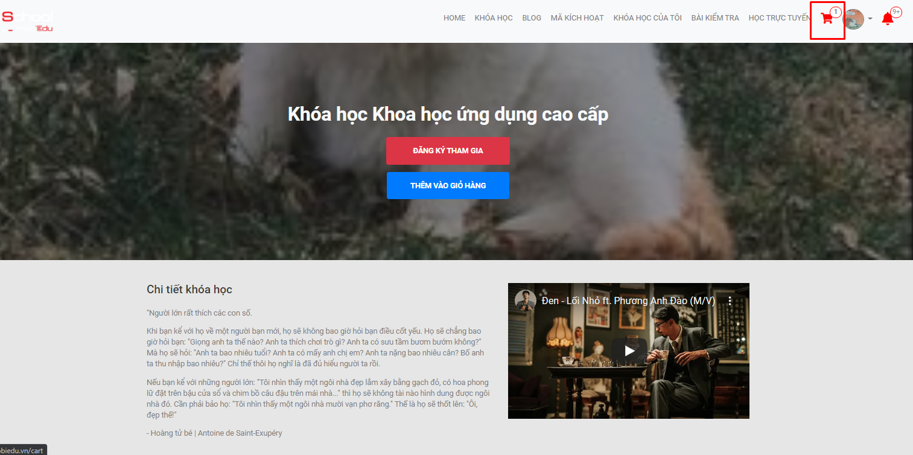
Task: Click THÊM VÀO GIỎ HÀNG button
Action: click(448, 185)
